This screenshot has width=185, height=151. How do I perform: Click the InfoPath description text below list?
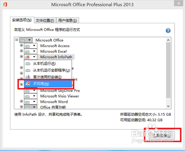pos(48,115)
